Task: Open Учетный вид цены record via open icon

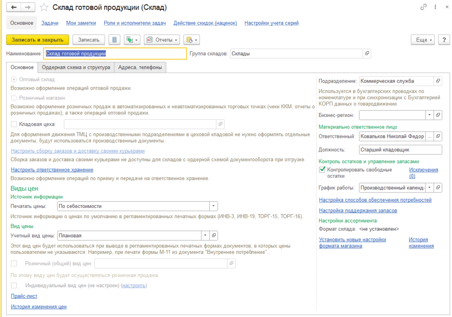Action: pos(214,236)
